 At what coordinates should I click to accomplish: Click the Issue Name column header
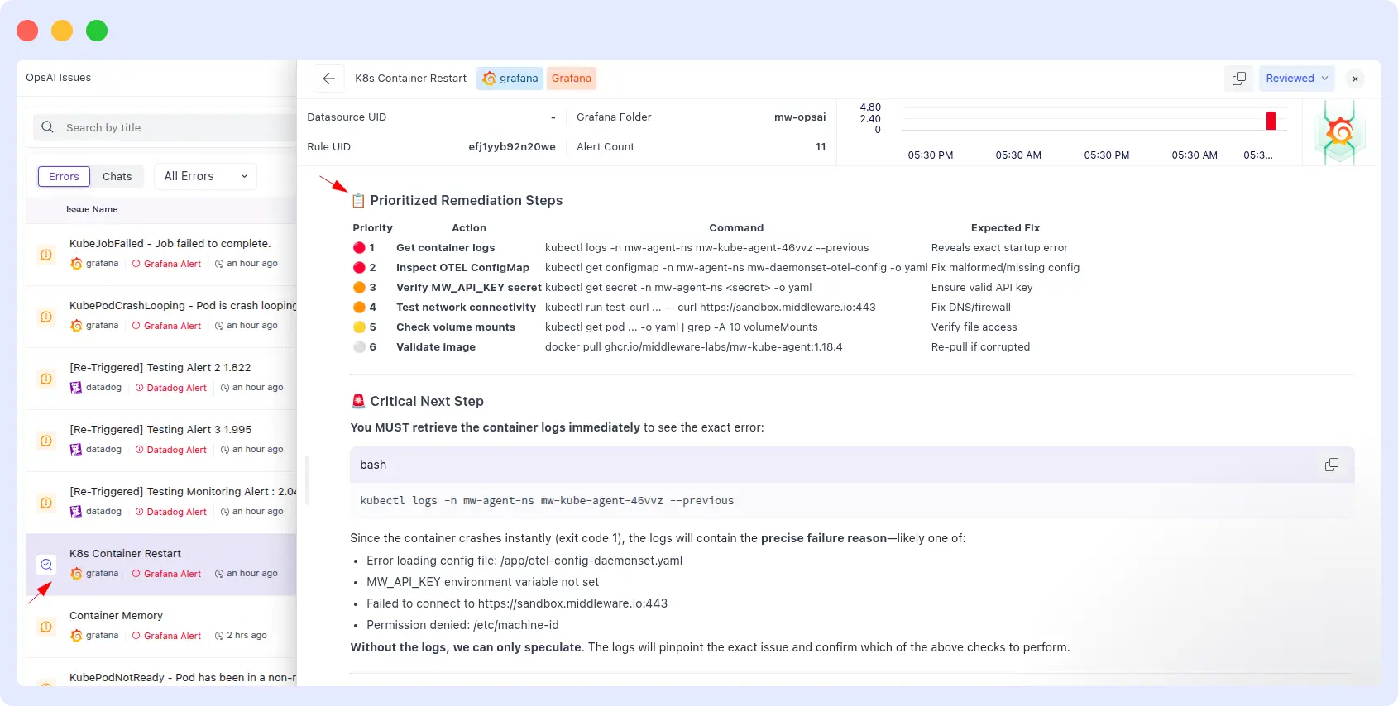click(x=92, y=209)
